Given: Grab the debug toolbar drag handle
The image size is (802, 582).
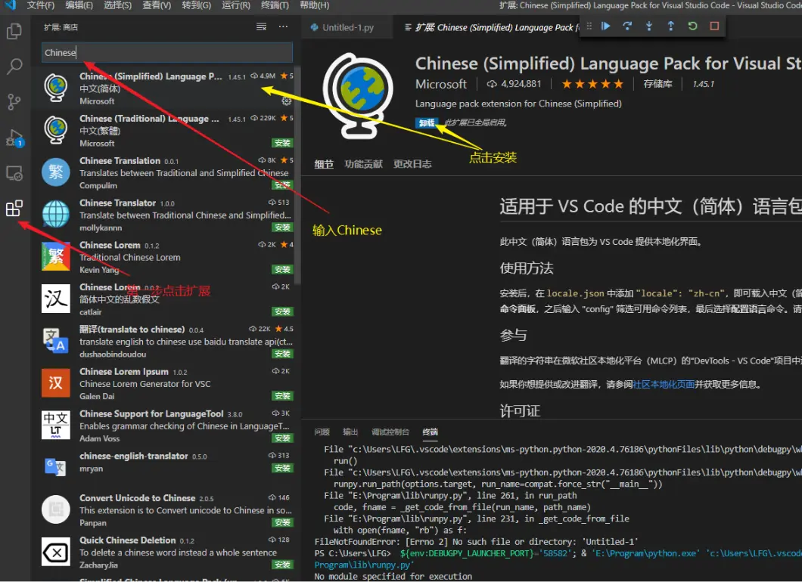Looking at the screenshot, I should point(589,26).
